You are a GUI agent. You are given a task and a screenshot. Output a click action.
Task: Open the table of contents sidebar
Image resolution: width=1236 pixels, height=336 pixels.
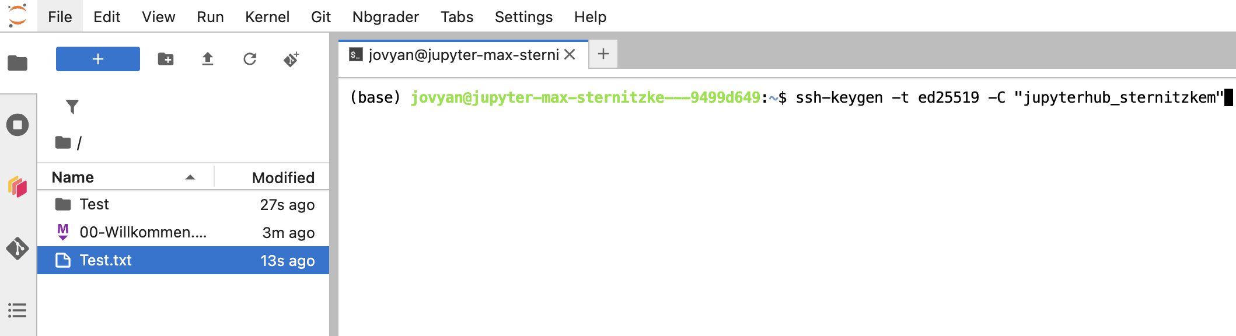pos(18,311)
